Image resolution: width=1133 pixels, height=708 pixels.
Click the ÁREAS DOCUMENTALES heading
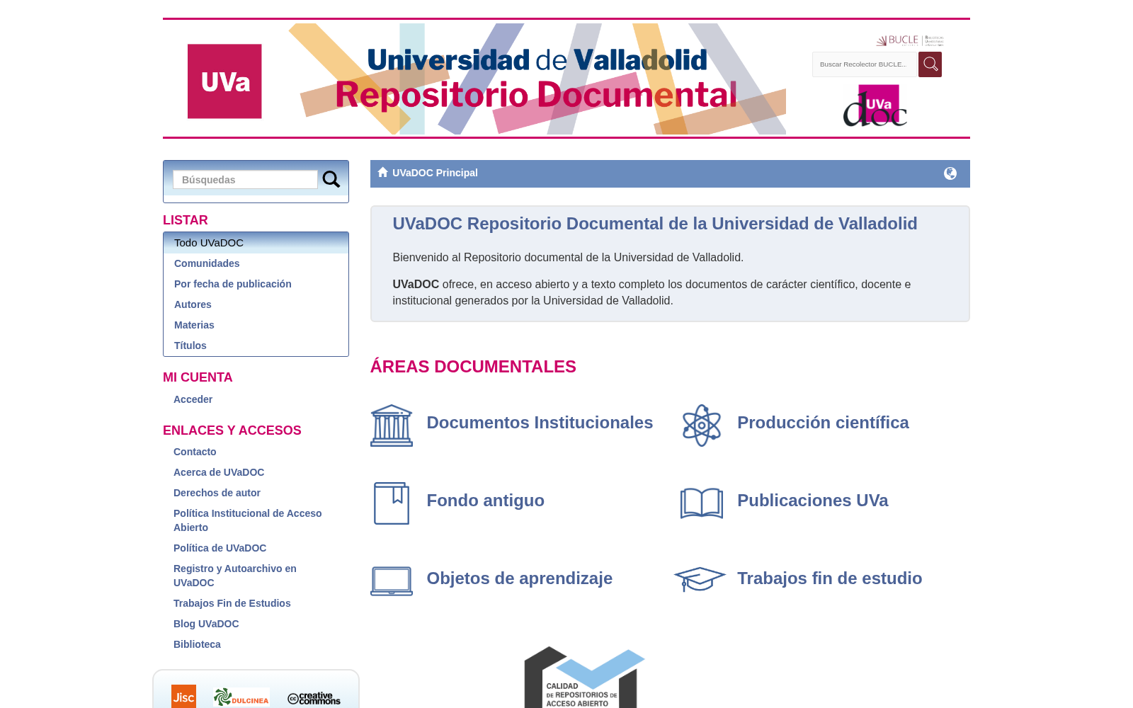tap(473, 367)
